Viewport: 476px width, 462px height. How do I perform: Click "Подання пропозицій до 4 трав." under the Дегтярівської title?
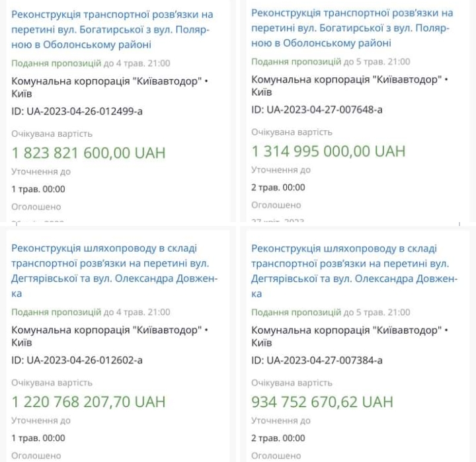point(91,312)
